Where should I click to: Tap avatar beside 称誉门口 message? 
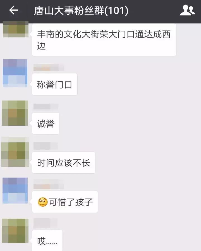click(x=15, y=73)
